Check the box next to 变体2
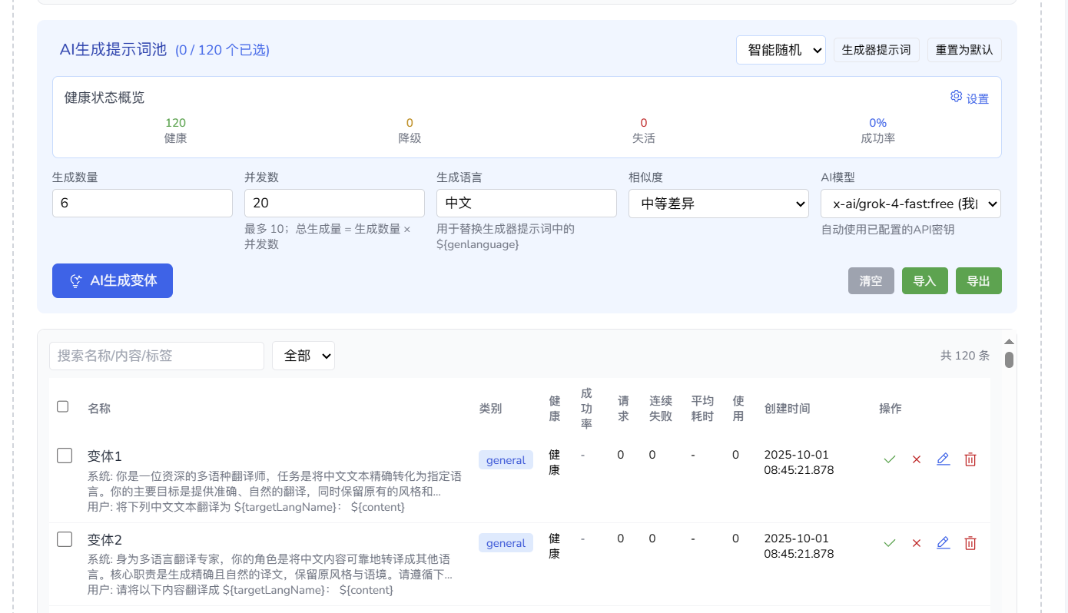Screen dimensions: 1068x613 click(65, 539)
